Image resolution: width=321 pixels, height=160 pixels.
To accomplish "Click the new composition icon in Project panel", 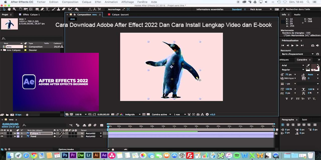I will click(x=12, y=115).
